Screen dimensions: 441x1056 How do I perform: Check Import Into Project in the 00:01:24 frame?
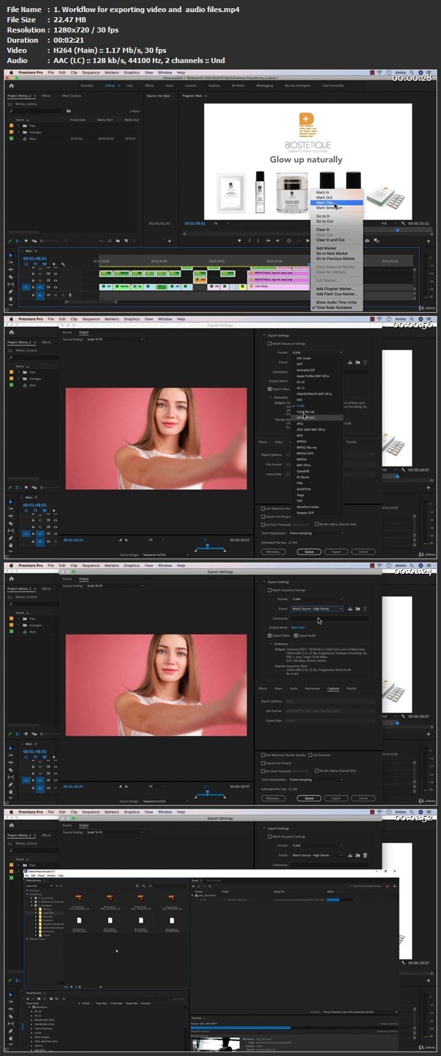[262, 763]
